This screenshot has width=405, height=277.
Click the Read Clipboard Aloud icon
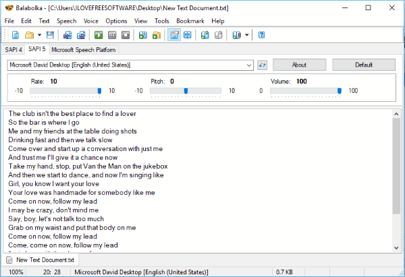tap(143, 35)
